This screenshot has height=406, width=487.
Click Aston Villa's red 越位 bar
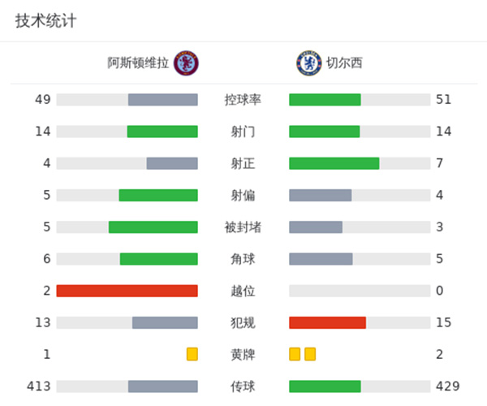tap(127, 291)
